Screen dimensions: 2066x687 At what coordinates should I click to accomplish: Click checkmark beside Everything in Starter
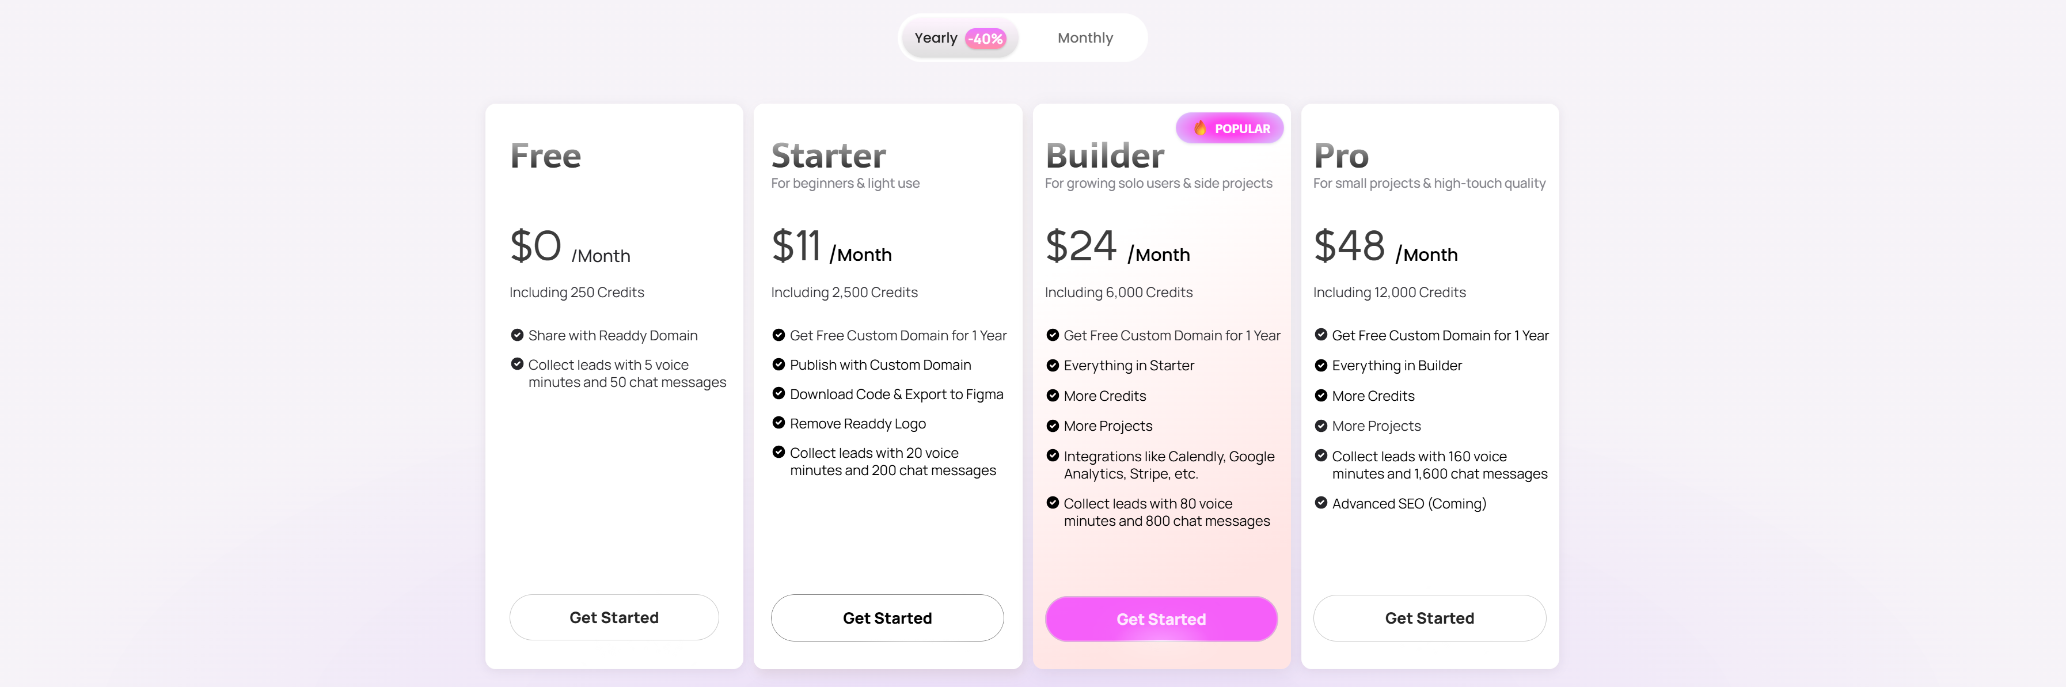pos(1052,366)
